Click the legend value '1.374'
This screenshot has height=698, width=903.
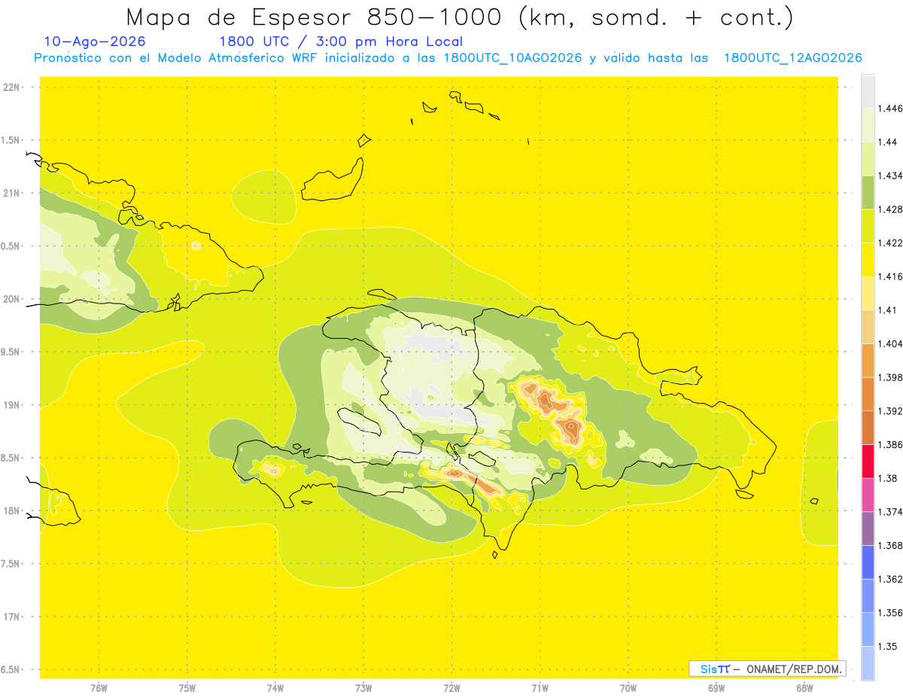click(890, 511)
